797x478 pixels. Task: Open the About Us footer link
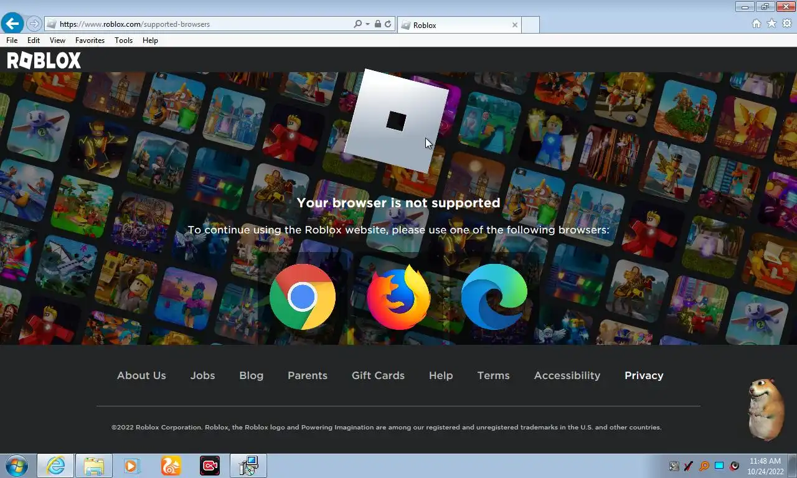pyautogui.click(x=141, y=375)
